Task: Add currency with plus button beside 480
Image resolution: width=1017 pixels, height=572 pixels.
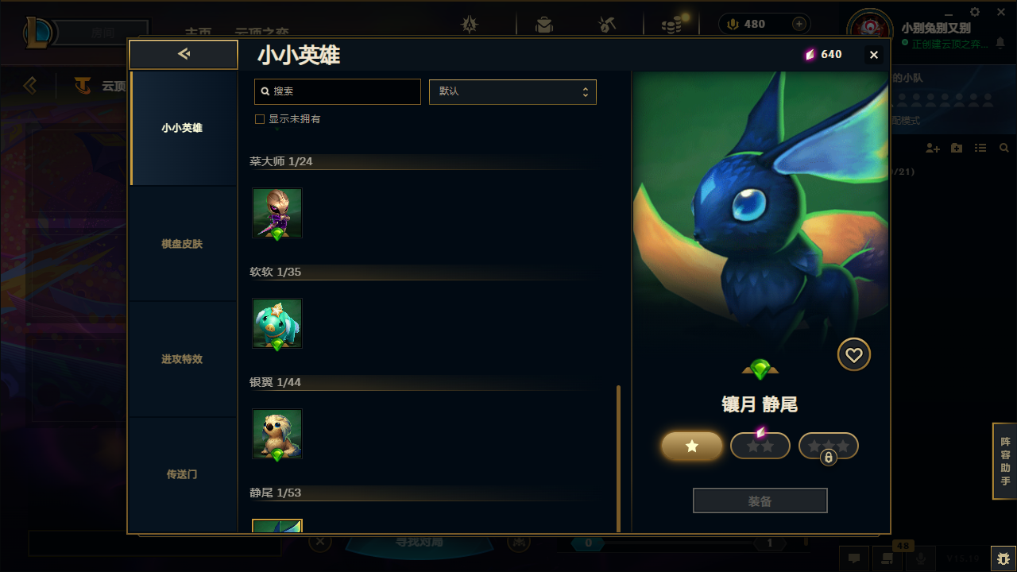Action: (799, 24)
